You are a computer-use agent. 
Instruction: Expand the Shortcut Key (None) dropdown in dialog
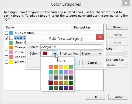coord(91,53)
